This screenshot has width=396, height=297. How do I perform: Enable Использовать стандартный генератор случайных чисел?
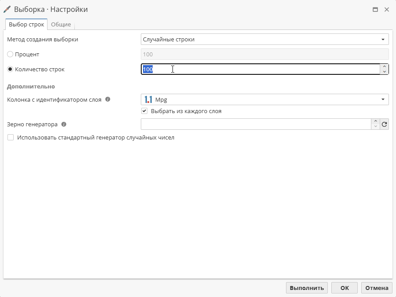(11, 137)
